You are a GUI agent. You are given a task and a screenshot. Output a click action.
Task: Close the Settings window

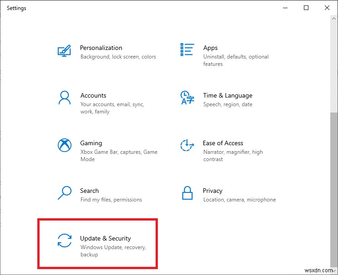(327, 8)
